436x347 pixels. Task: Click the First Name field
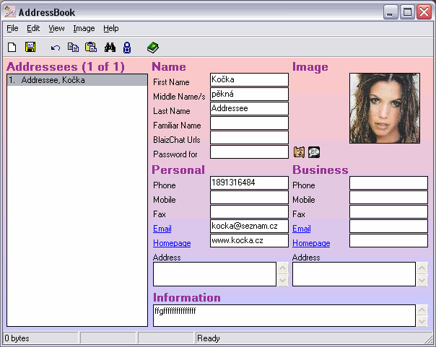pyautogui.click(x=249, y=80)
